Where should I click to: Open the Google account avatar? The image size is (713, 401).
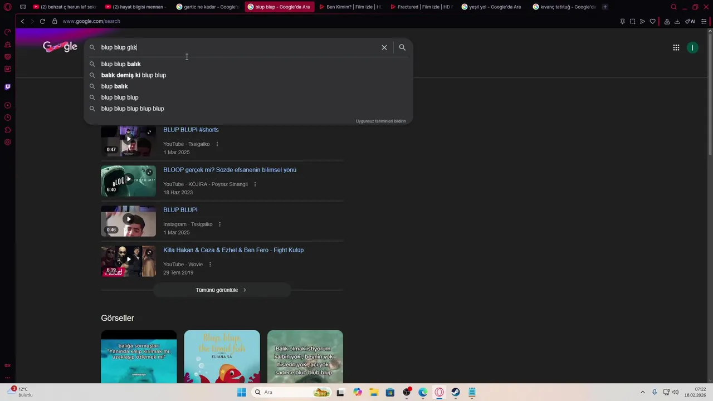point(692,47)
